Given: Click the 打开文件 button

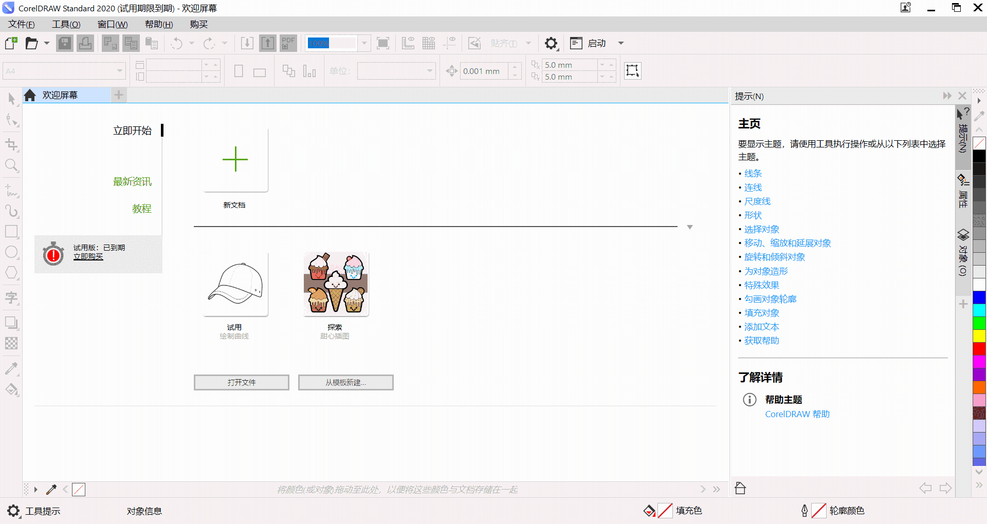Looking at the screenshot, I should point(241,382).
